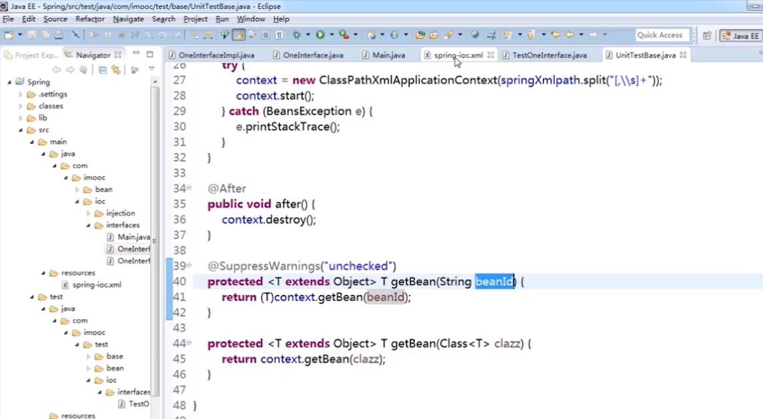Open the File menu
Screen dimensions: 763x419
click(8, 19)
